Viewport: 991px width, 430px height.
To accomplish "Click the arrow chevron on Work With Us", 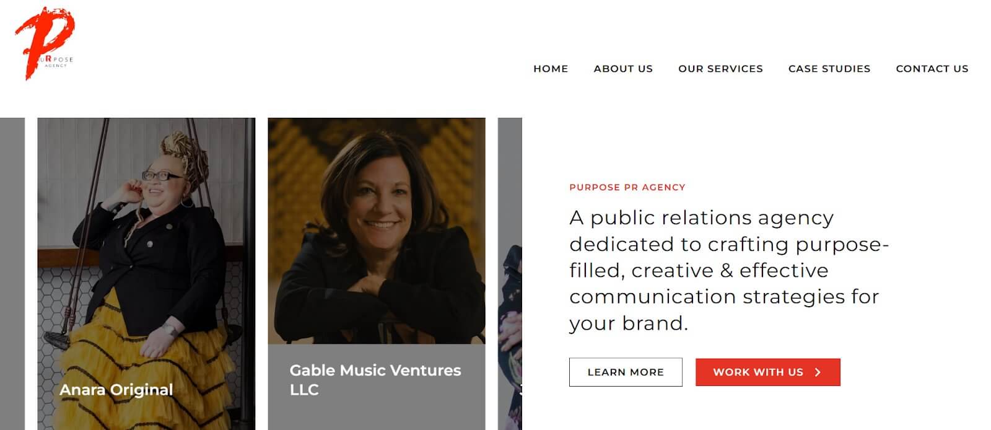I will [815, 372].
